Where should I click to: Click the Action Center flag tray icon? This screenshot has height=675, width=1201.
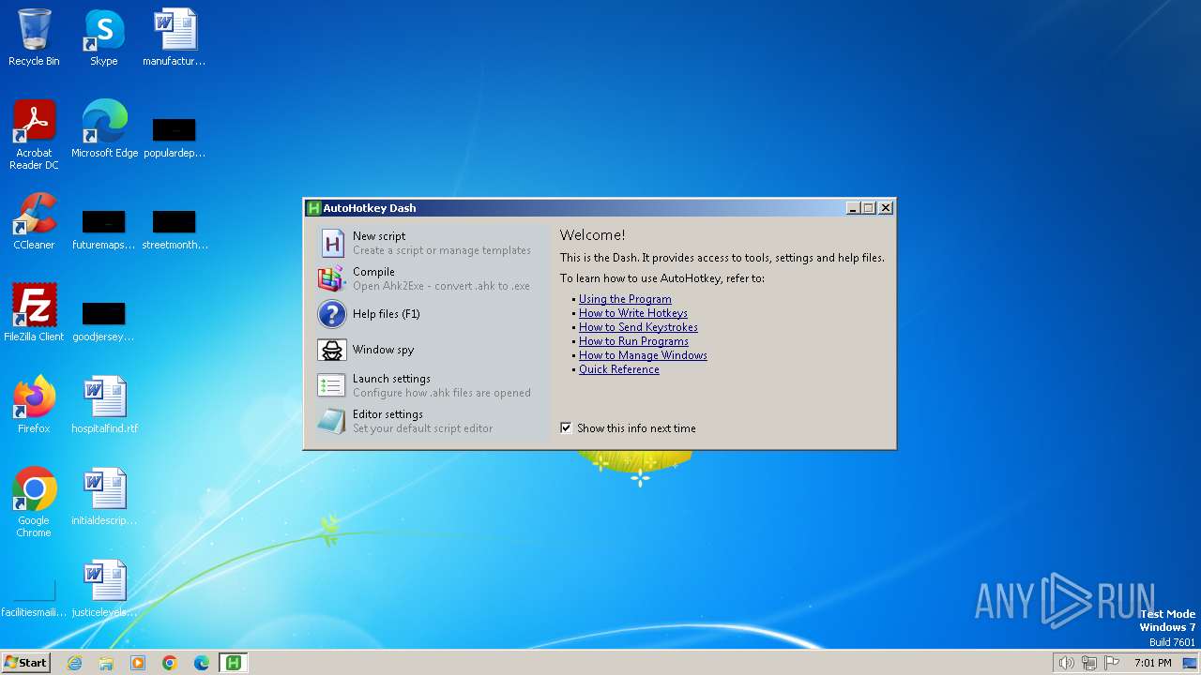(1113, 663)
